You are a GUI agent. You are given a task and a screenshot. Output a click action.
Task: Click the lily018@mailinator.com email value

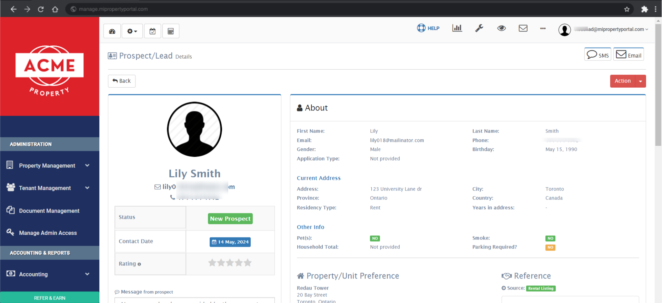click(397, 140)
